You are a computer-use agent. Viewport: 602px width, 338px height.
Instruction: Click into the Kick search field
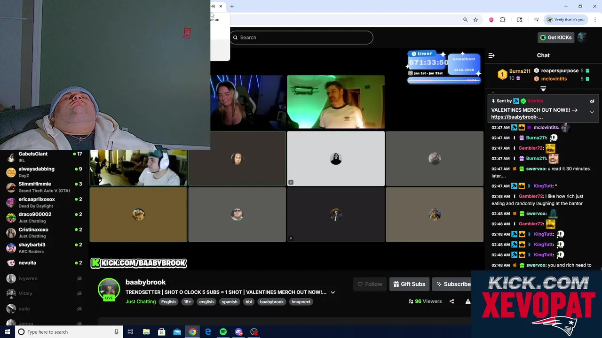(x=301, y=38)
